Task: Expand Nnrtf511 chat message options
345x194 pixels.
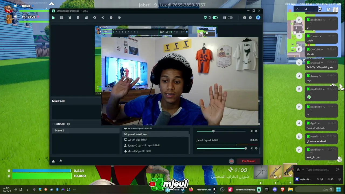Action: pyautogui.click(x=323, y=136)
